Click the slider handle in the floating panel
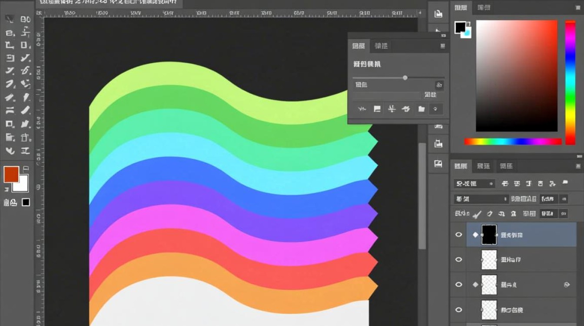Screen dimensions: 584x326 405,78
